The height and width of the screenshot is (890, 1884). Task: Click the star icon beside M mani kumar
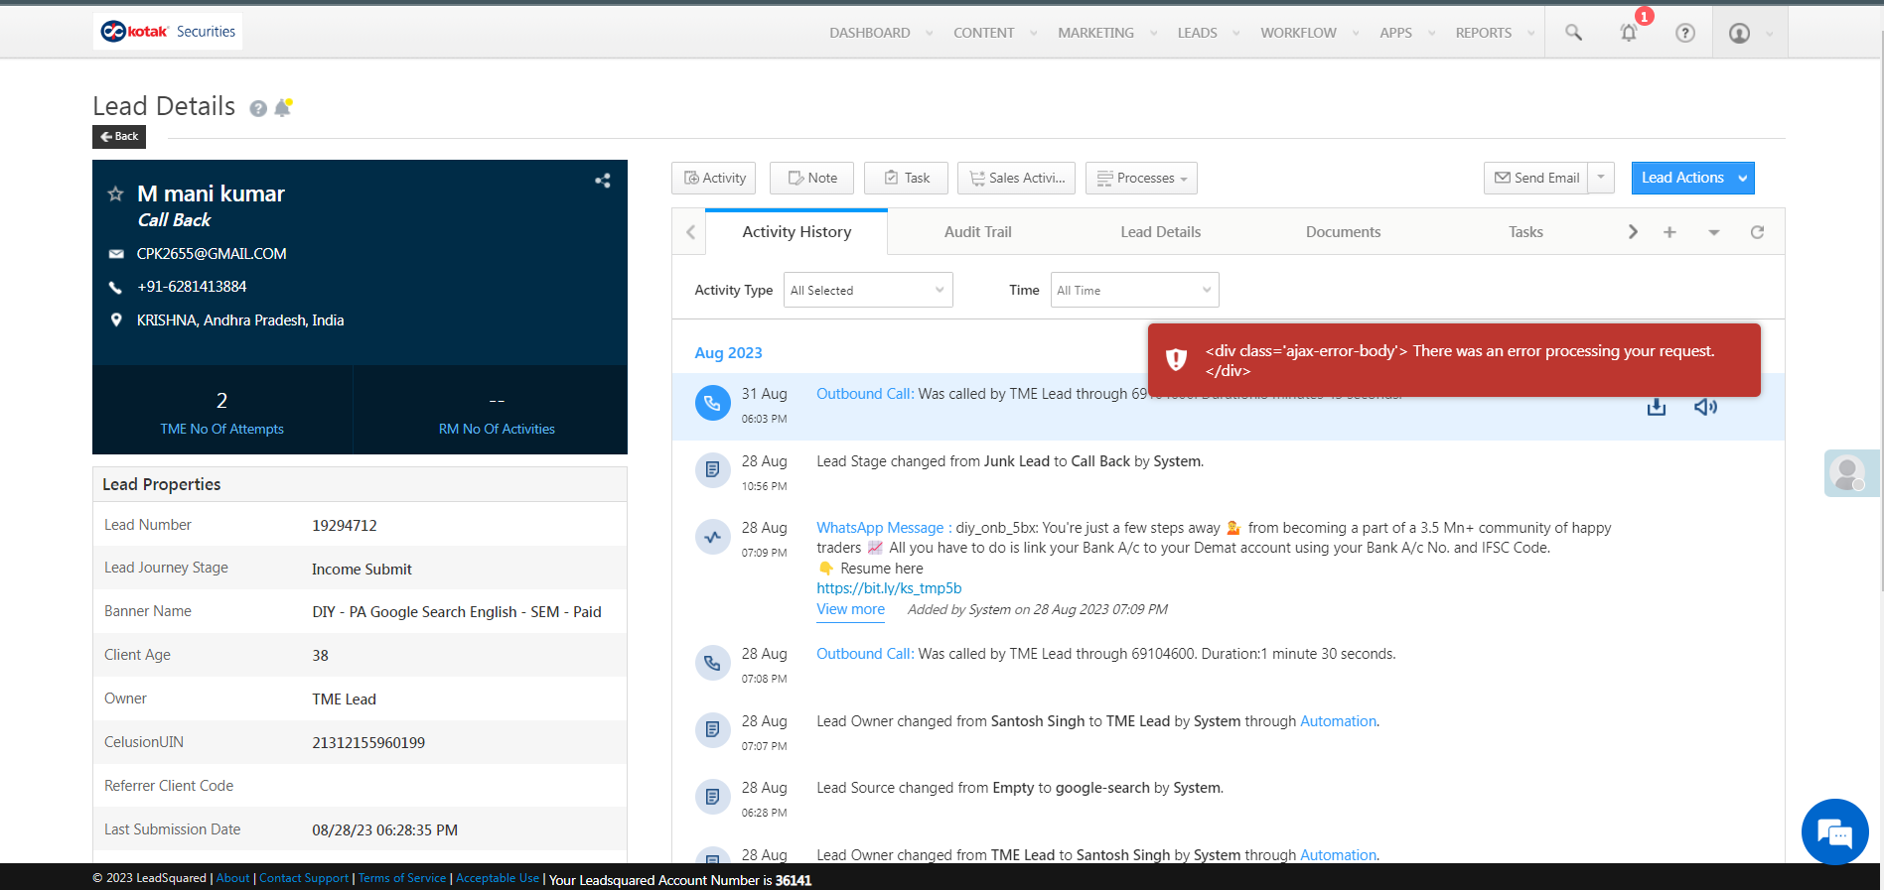click(x=115, y=194)
